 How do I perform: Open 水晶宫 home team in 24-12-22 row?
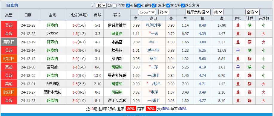52,33
